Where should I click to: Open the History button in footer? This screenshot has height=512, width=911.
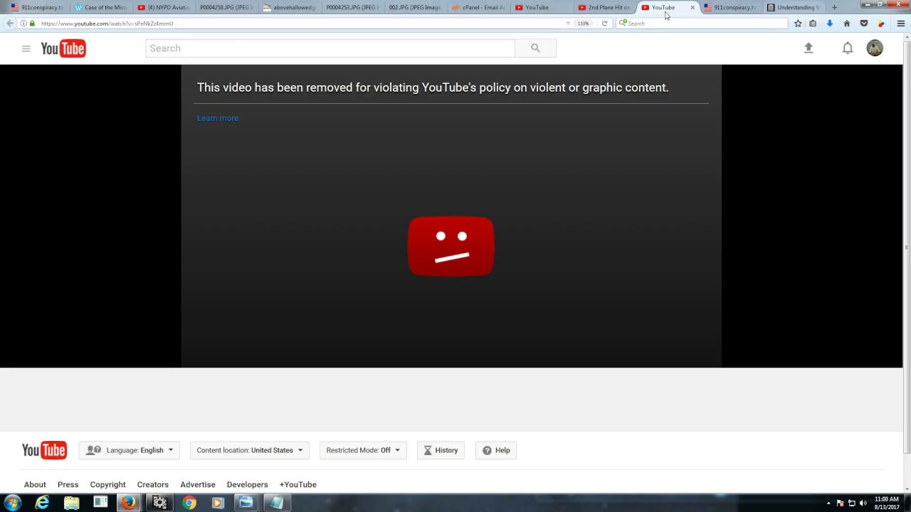pos(441,450)
